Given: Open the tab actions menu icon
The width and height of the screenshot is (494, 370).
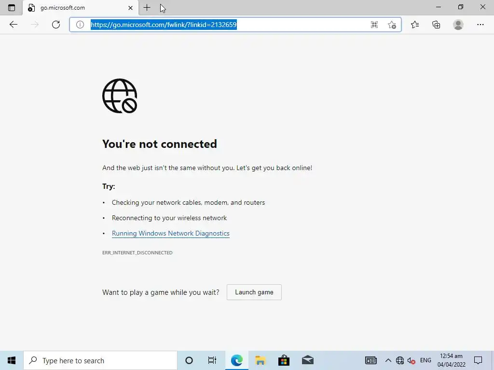Looking at the screenshot, I should tap(12, 8).
